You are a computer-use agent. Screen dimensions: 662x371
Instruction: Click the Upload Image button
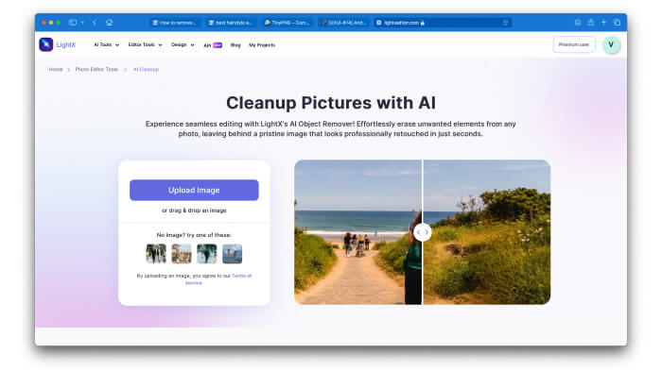point(194,190)
